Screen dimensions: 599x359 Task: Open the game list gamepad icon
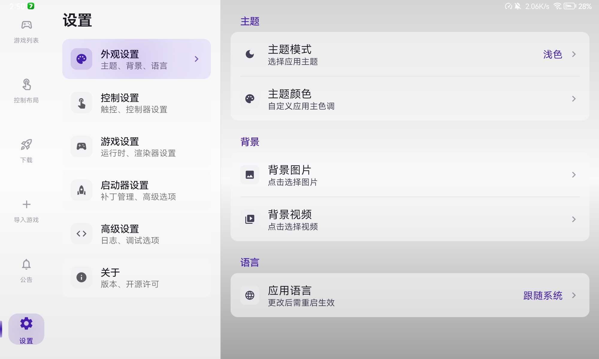[x=26, y=25]
